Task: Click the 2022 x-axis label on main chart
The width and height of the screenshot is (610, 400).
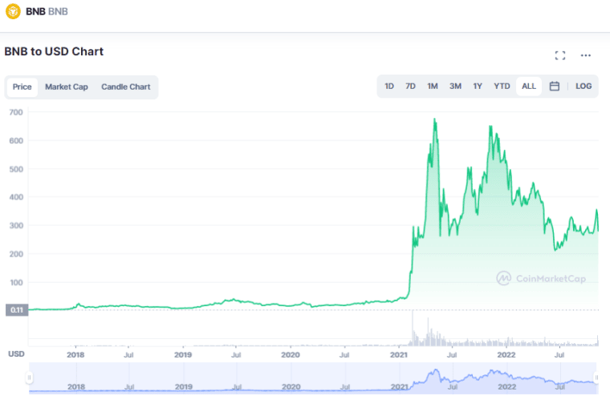Action: (506, 354)
